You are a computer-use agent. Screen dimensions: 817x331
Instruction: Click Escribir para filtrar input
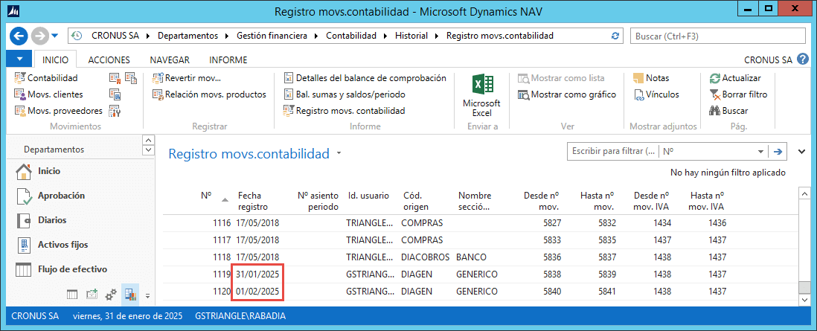[613, 151]
